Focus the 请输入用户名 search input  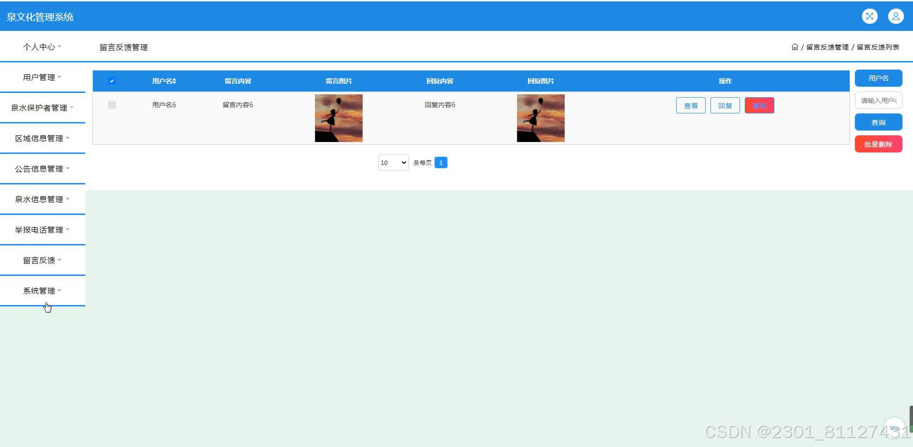pos(878,100)
